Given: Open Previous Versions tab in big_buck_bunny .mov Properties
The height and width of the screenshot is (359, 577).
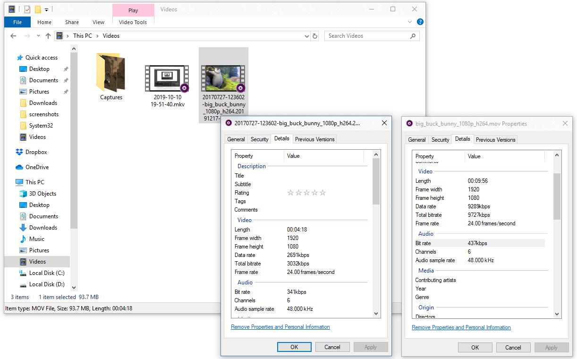Looking at the screenshot, I should (x=496, y=140).
